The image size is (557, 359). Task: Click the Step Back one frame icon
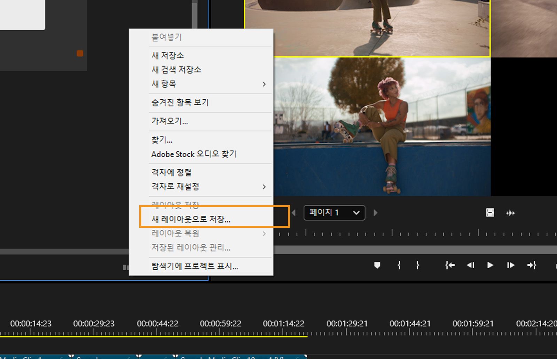click(x=471, y=265)
